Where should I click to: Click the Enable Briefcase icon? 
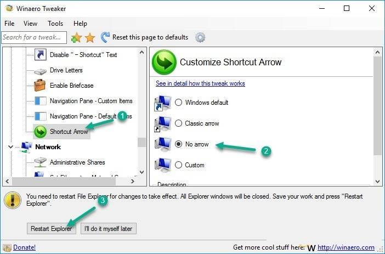[40, 85]
